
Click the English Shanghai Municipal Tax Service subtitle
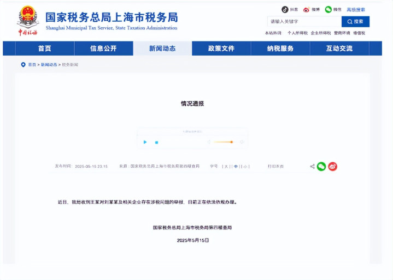coord(112,28)
